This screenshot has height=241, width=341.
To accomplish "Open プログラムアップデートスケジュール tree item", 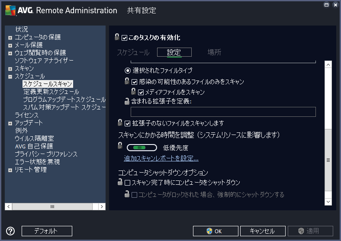I will pos(64,100).
